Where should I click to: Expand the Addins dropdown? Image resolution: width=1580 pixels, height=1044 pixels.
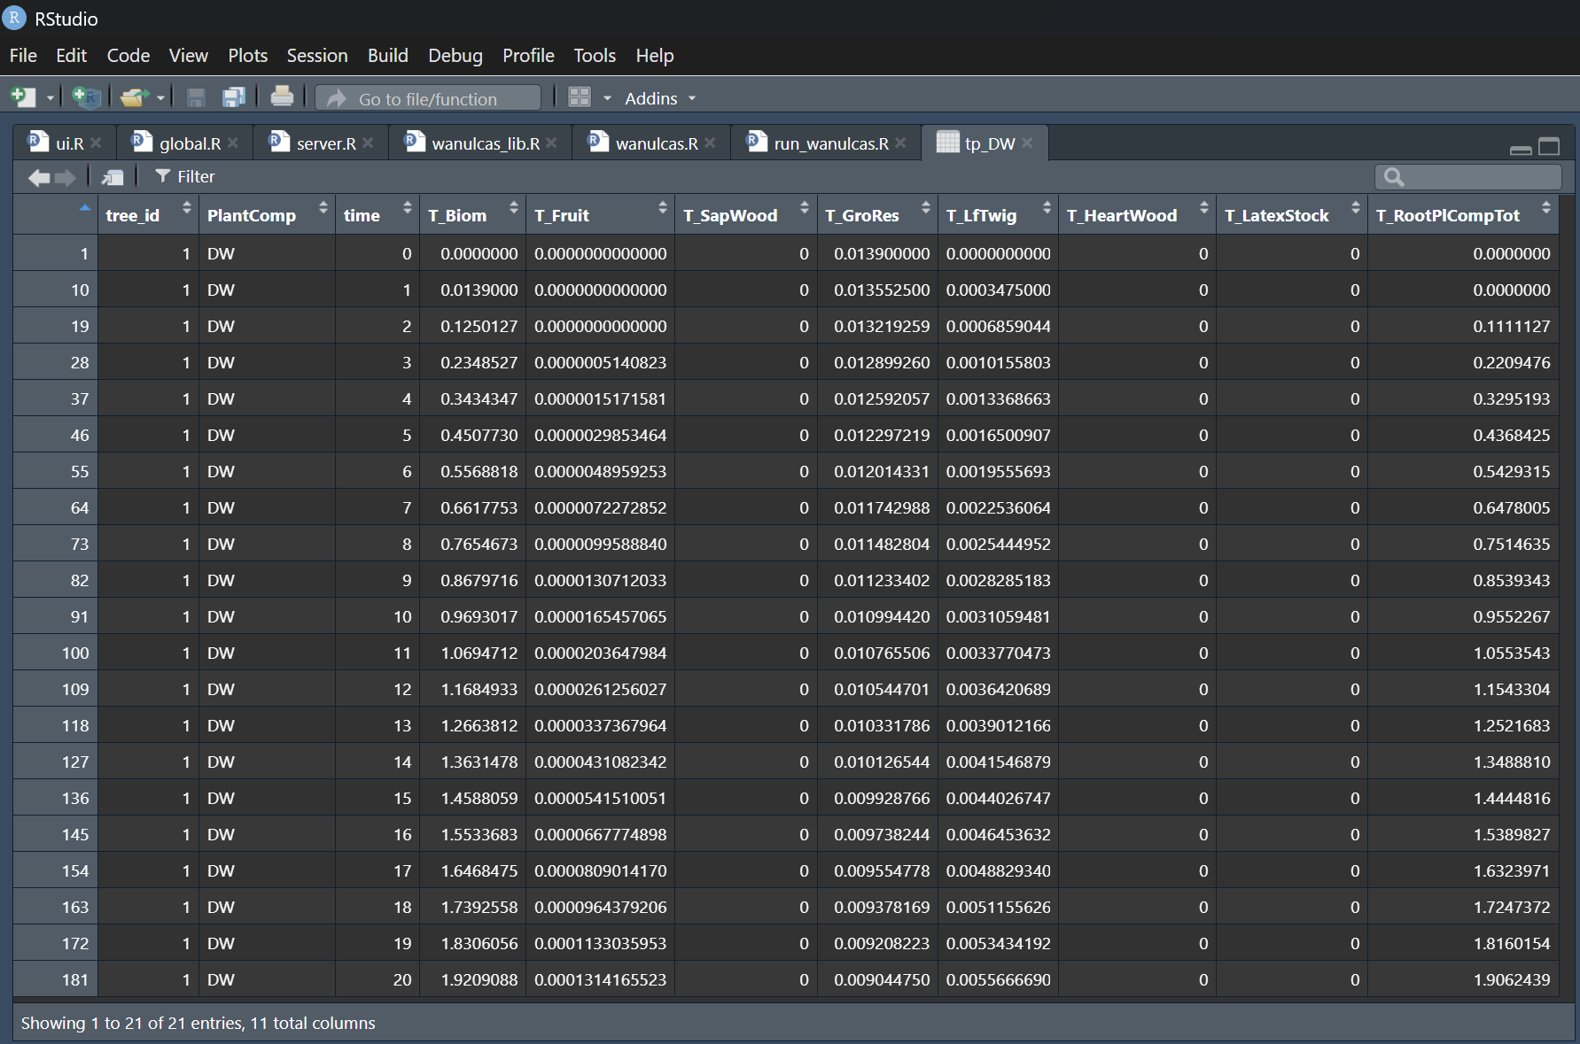click(660, 98)
